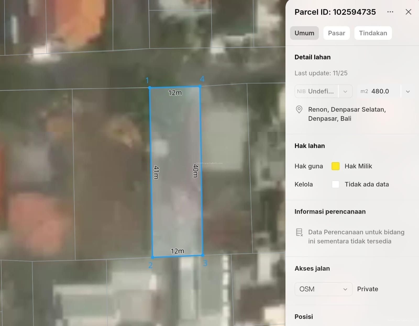Select parcel corner point 2
419x326 pixels.
pos(153,257)
